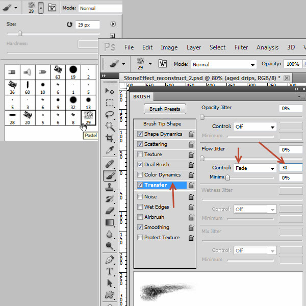Click the Opacity Jitter slider handle

pyautogui.click(x=202, y=117)
